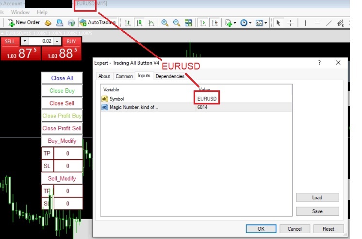This screenshot has height=239, width=362.
Task: Click the Save button in Expert dialog
Action: [317, 211]
